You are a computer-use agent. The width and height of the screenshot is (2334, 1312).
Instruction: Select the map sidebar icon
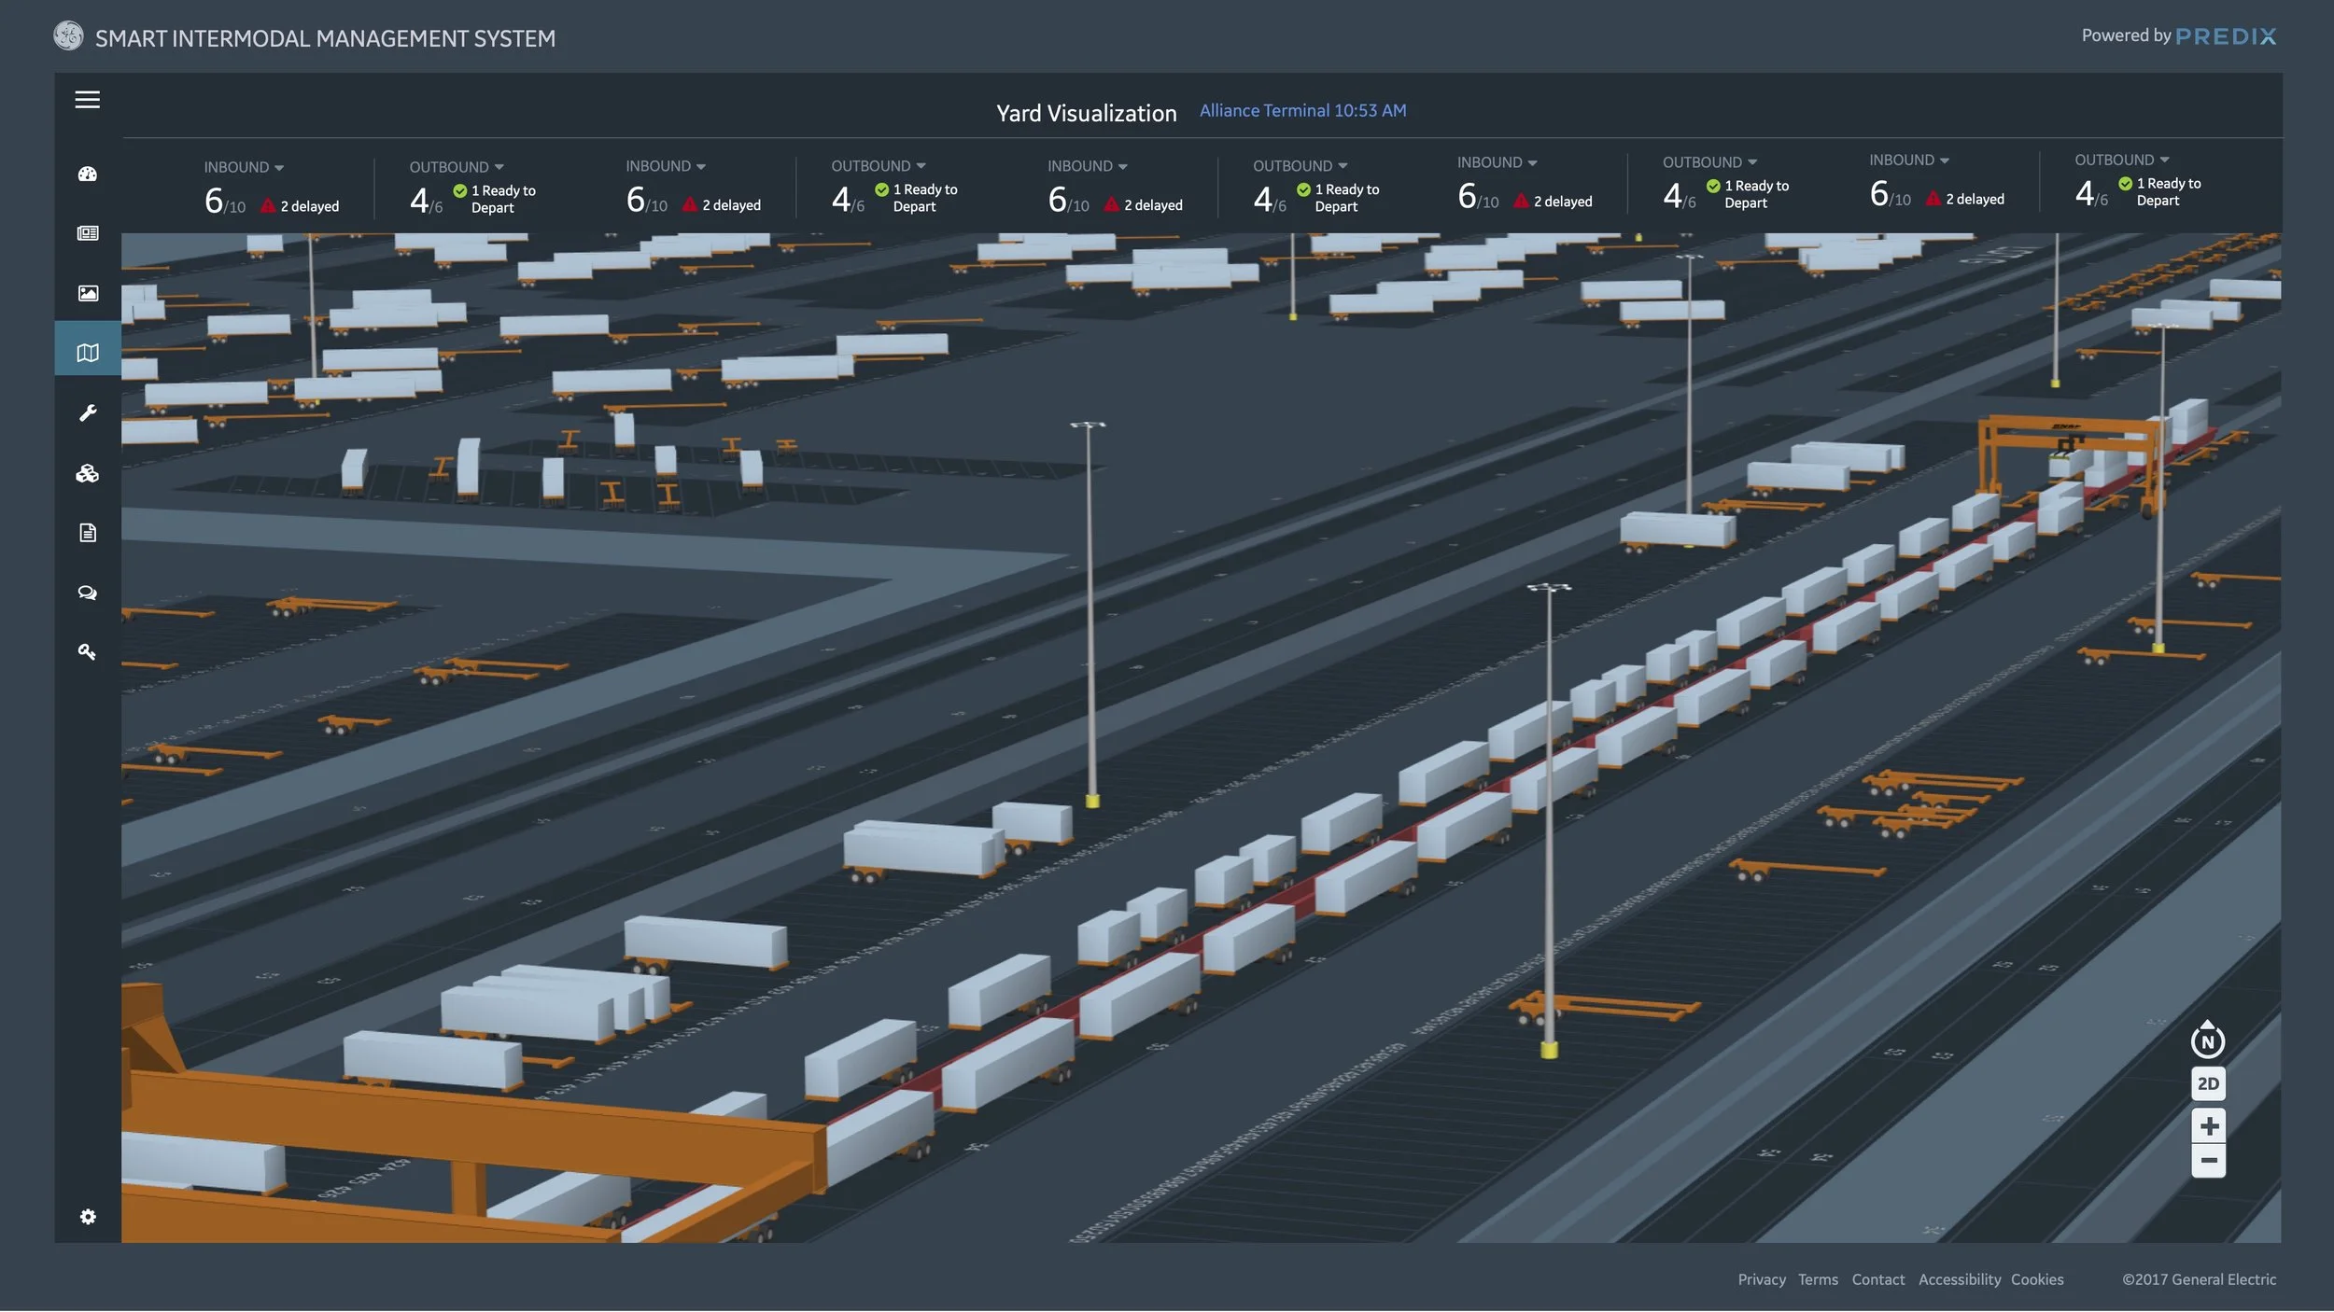88,353
